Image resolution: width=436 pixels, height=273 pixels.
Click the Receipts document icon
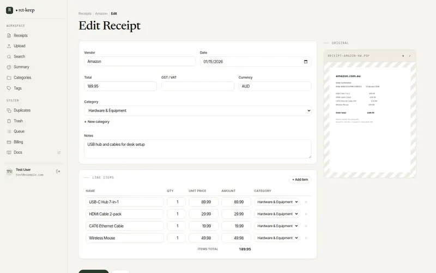tap(9, 35)
